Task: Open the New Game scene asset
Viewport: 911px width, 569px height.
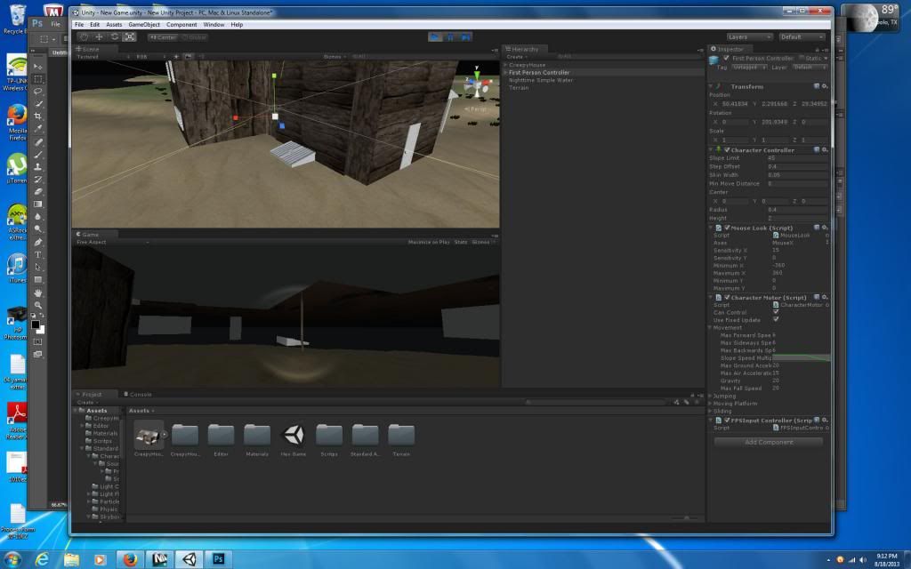Action: (292, 436)
